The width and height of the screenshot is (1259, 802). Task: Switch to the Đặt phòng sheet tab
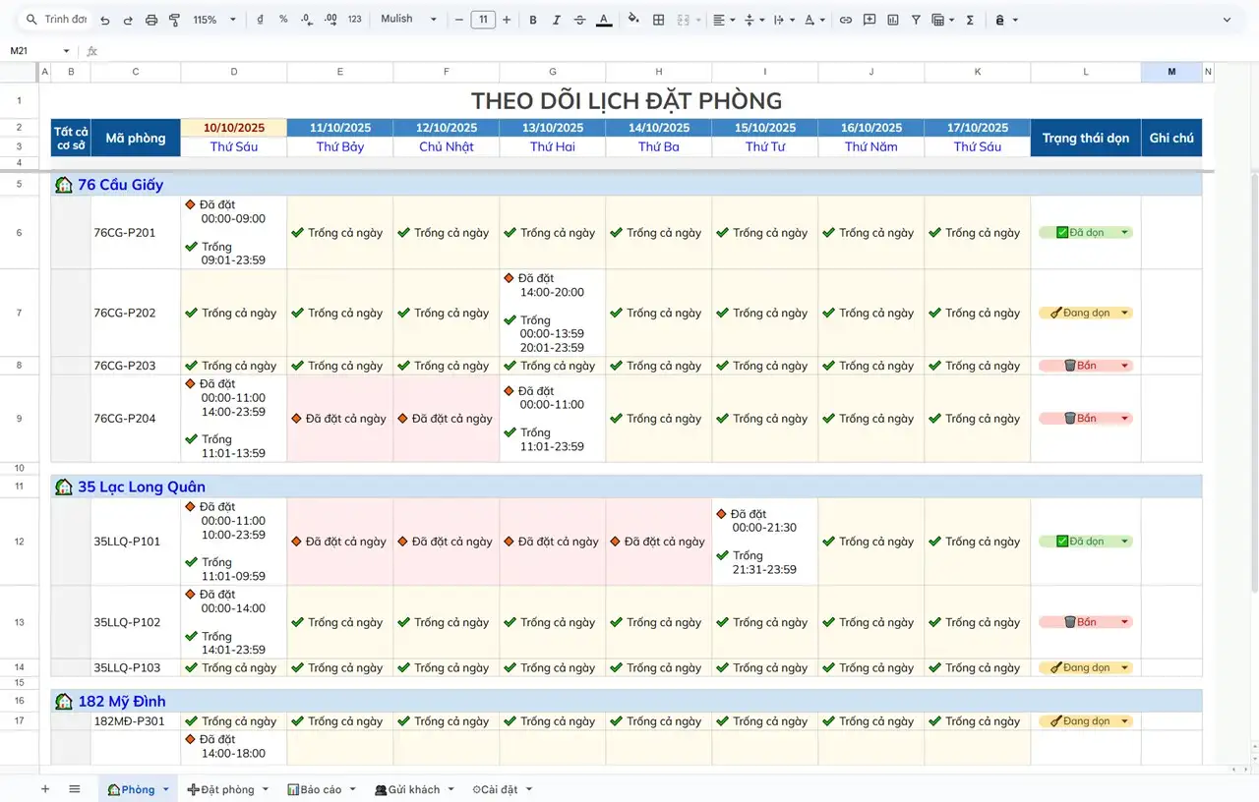point(226,789)
